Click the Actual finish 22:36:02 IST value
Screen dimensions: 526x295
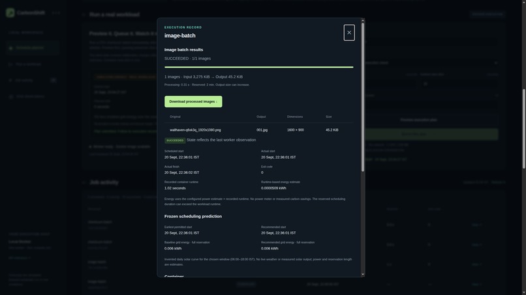tap(181, 173)
